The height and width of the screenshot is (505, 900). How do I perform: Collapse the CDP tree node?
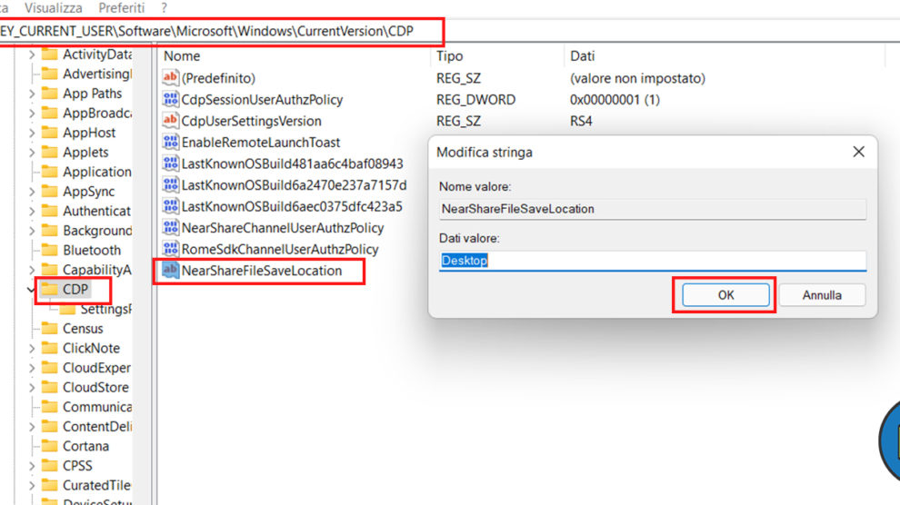(x=31, y=290)
